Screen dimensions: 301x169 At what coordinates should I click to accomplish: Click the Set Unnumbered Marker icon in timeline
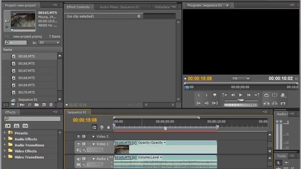[x=109, y=127]
